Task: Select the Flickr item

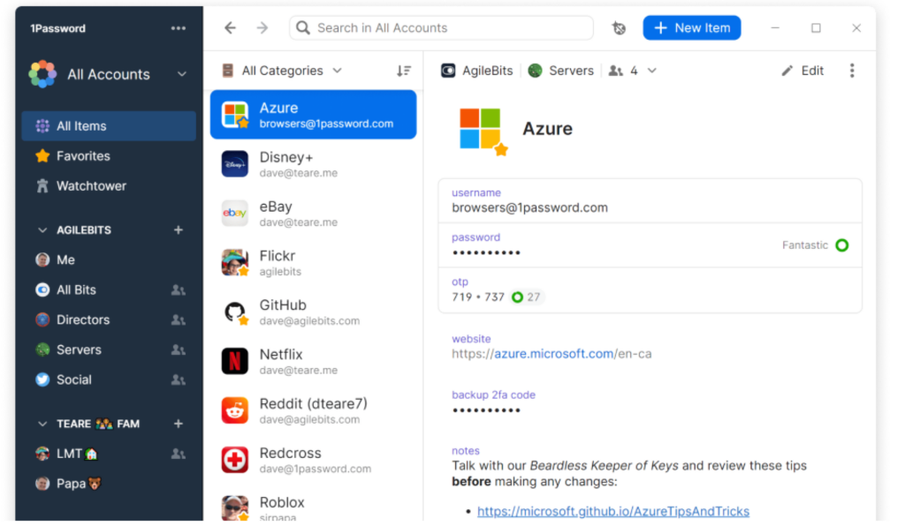Action: click(314, 263)
